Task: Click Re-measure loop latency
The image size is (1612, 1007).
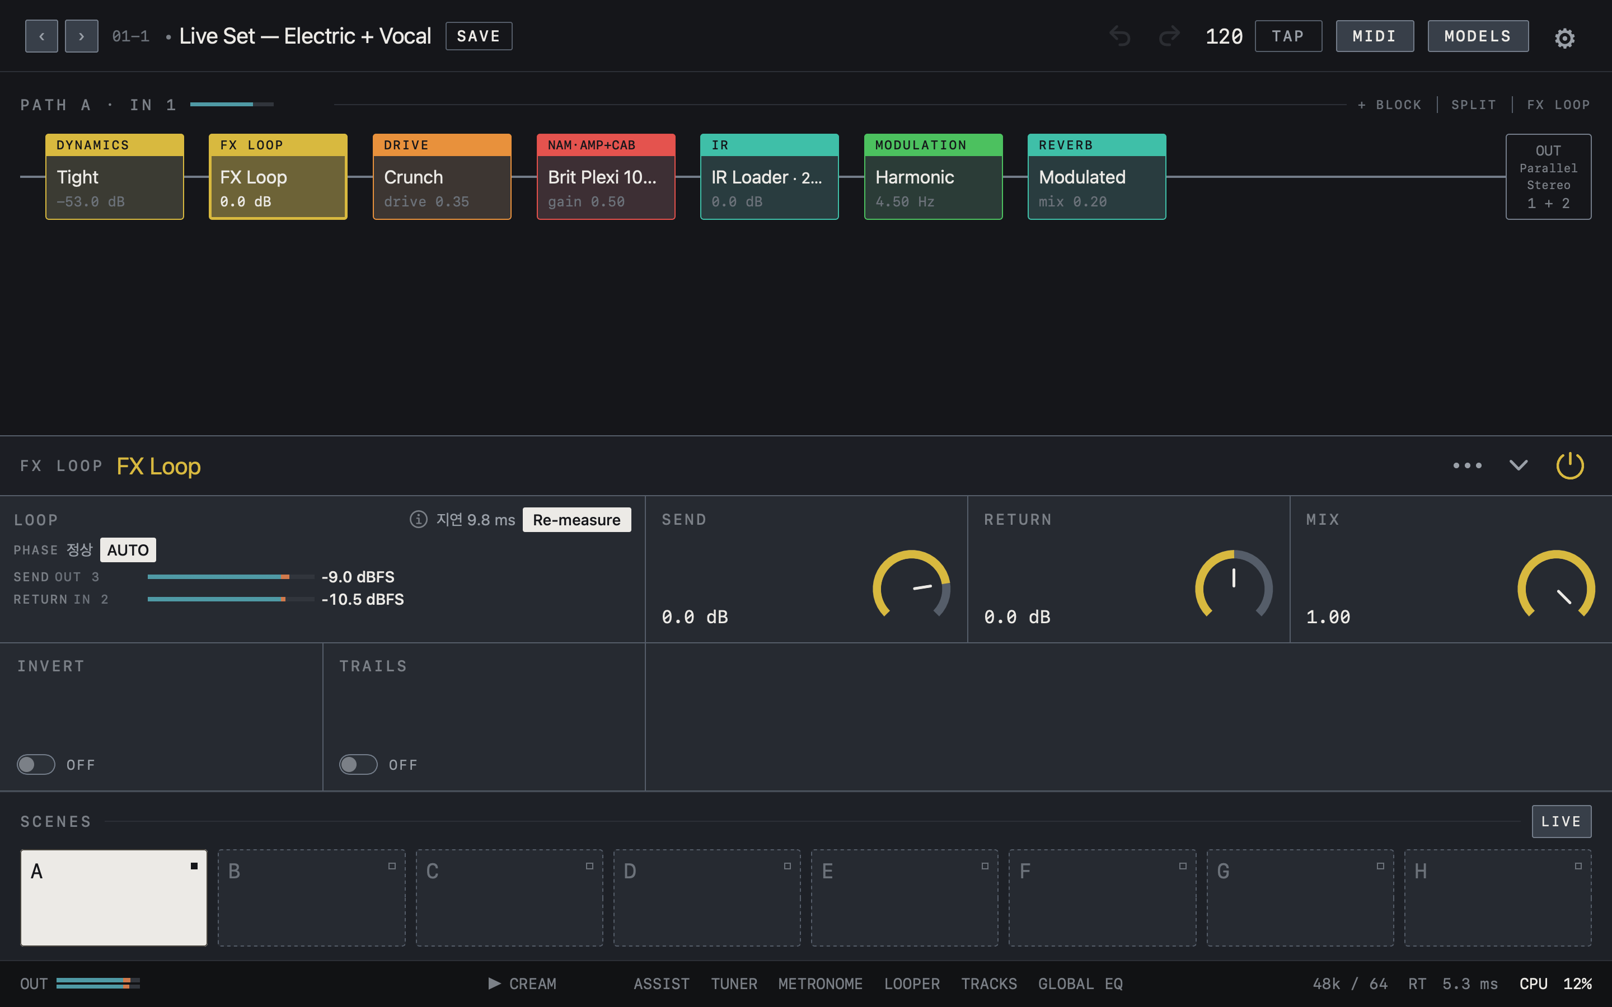Action: (x=576, y=520)
